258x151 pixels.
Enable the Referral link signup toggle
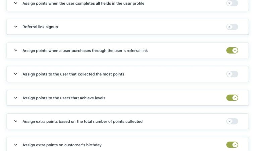tap(232, 27)
